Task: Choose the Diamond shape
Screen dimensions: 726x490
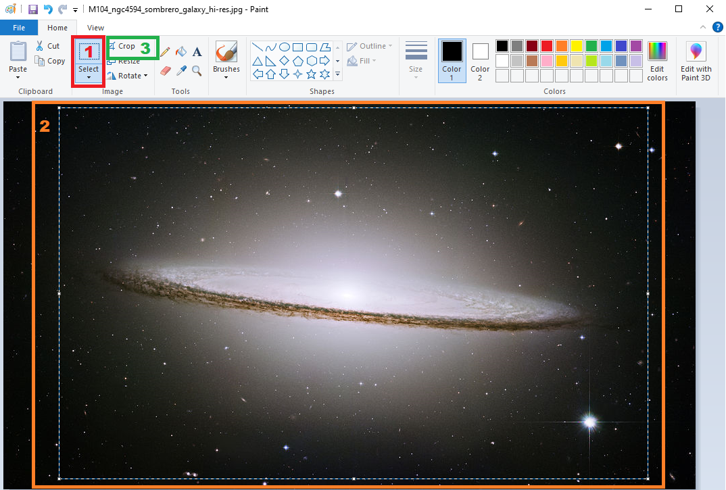Action: 285,61
